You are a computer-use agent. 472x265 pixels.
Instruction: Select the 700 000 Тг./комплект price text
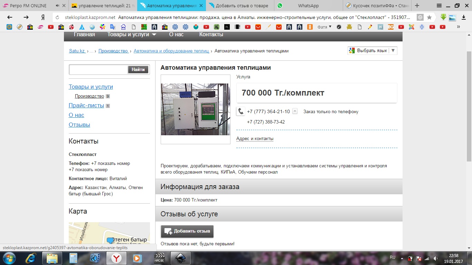coord(283,93)
